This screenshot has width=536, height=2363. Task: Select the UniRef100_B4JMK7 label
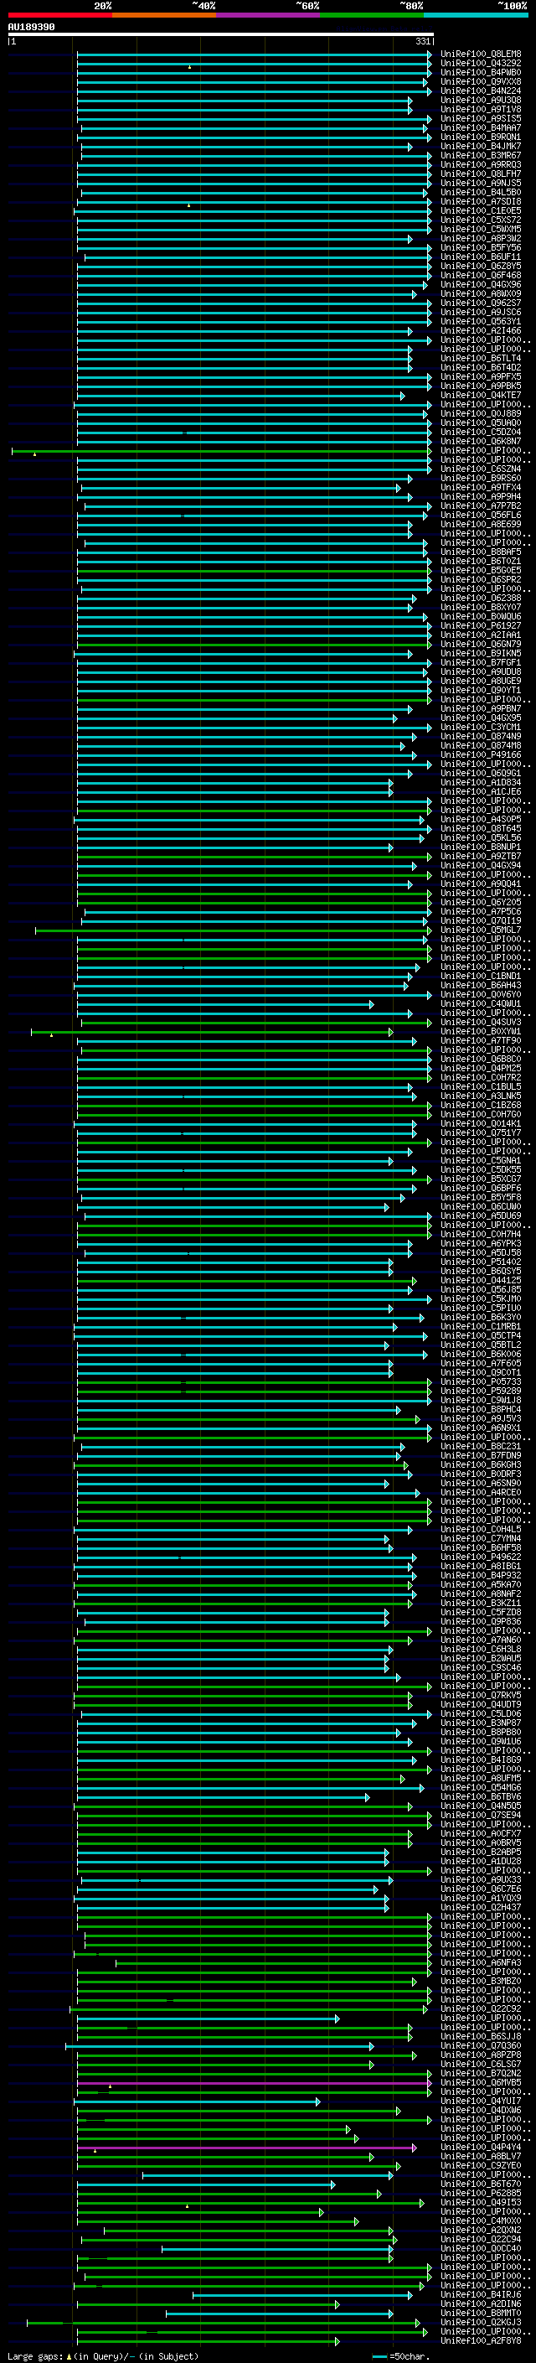[481, 146]
